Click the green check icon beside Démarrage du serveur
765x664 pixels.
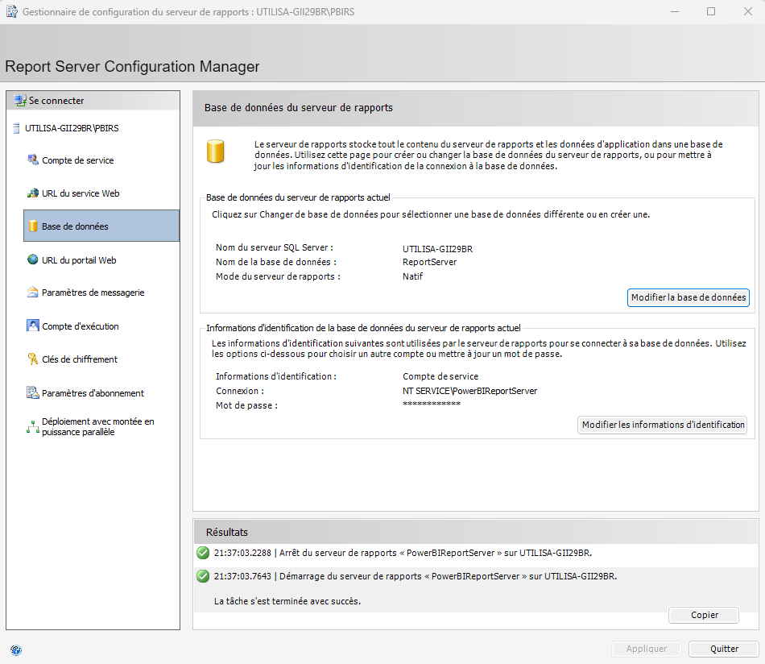203,576
